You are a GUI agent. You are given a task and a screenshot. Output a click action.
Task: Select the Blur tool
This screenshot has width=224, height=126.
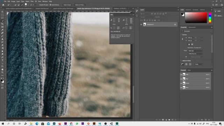pyautogui.click(x=2, y=51)
